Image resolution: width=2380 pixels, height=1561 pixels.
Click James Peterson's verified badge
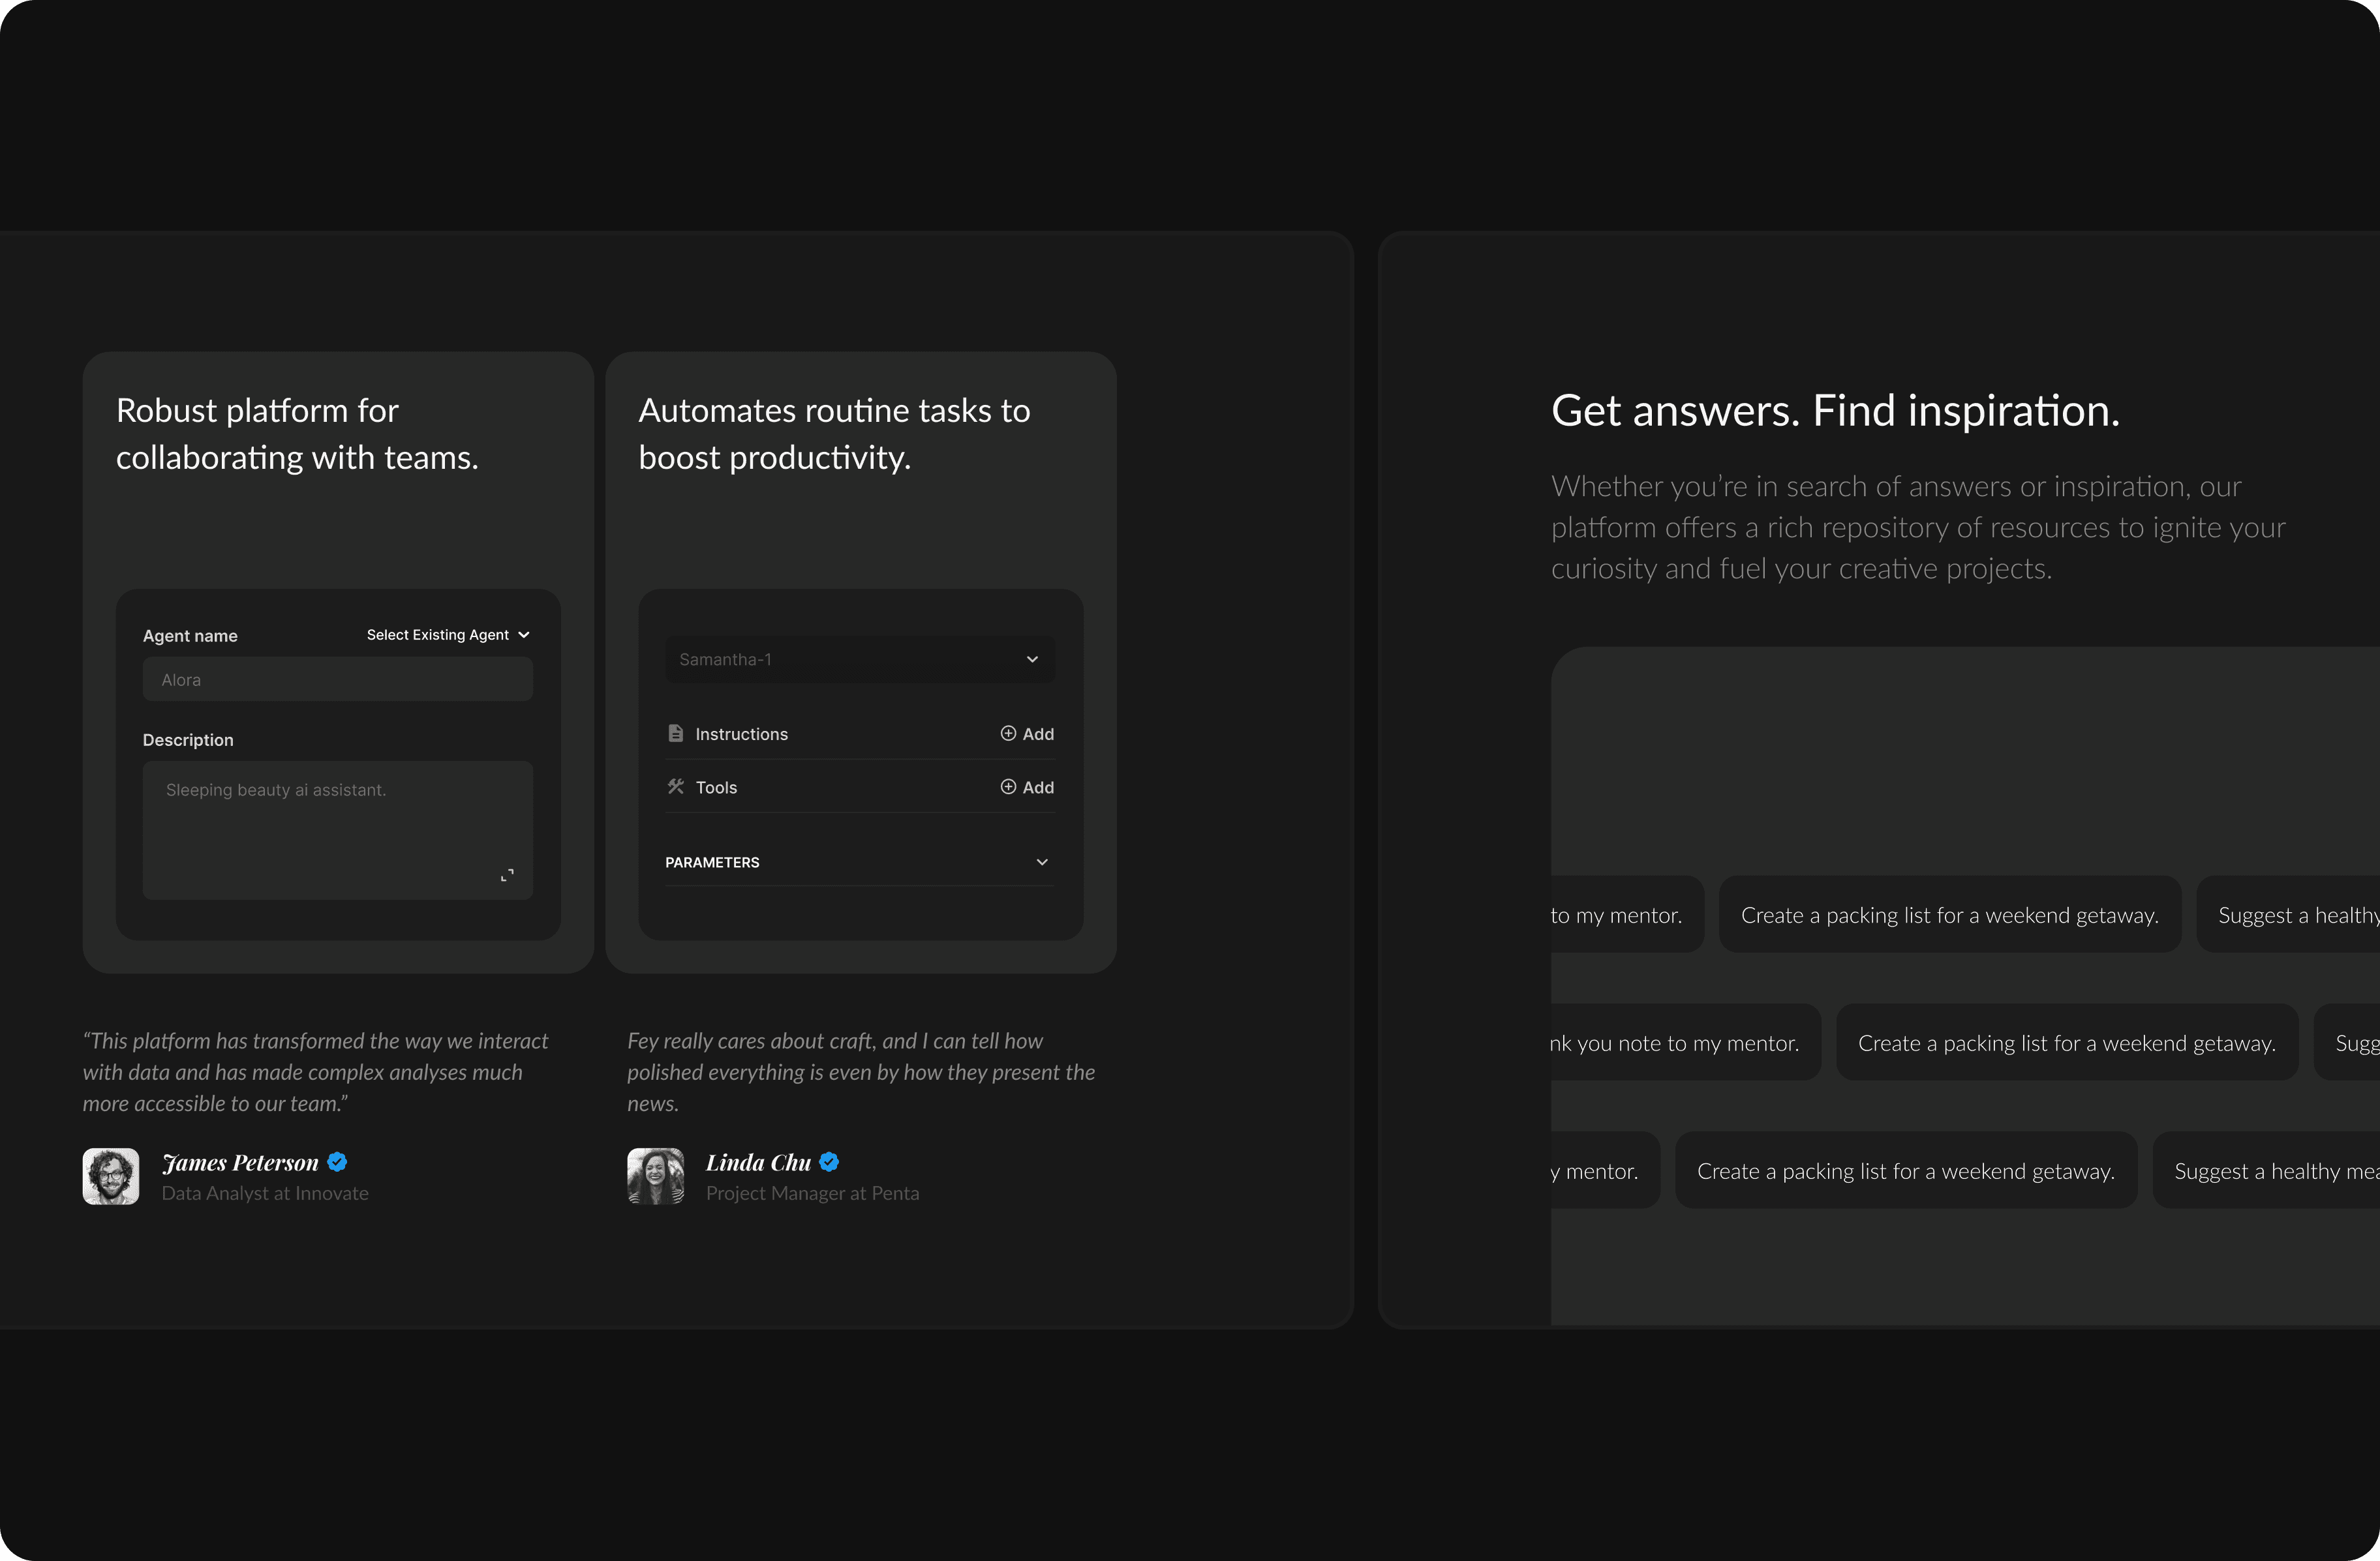tap(337, 1161)
